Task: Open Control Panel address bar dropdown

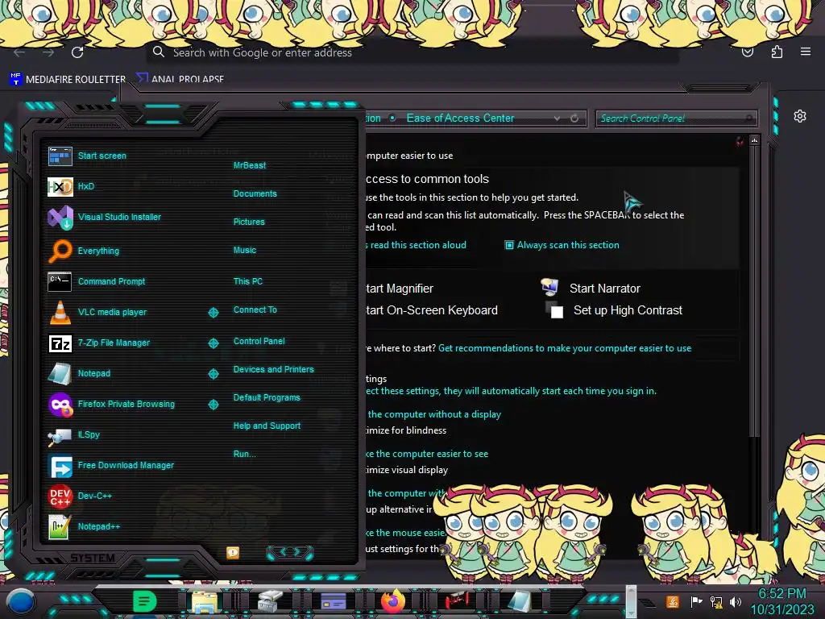Action: click(x=557, y=118)
